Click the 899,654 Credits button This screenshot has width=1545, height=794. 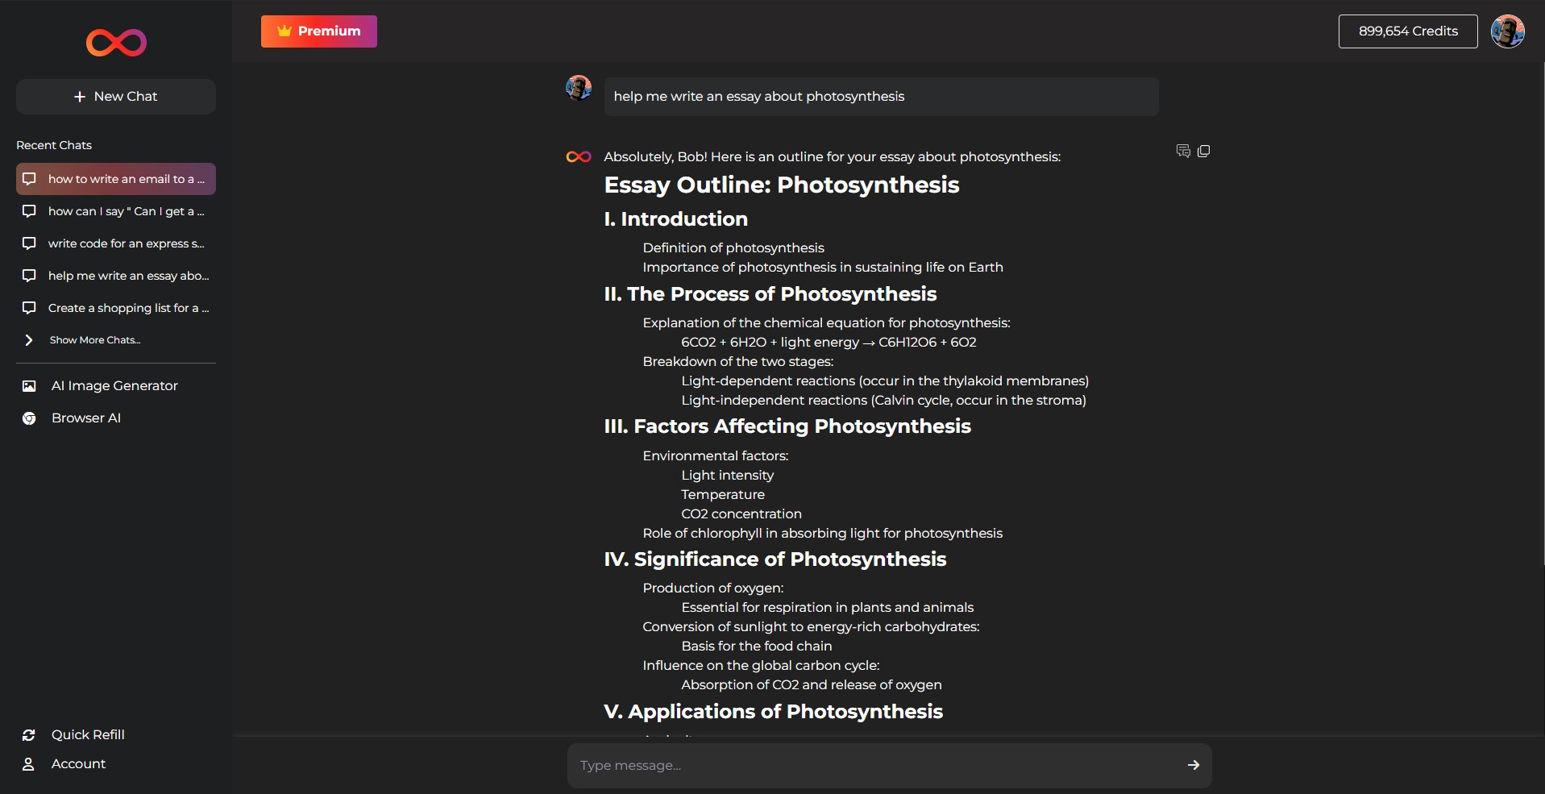pos(1407,31)
